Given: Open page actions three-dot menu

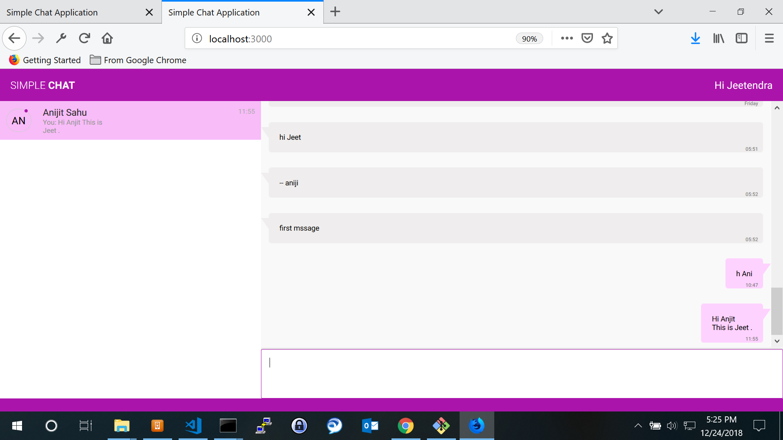Looking at the screenshot, I should point(566,38).
